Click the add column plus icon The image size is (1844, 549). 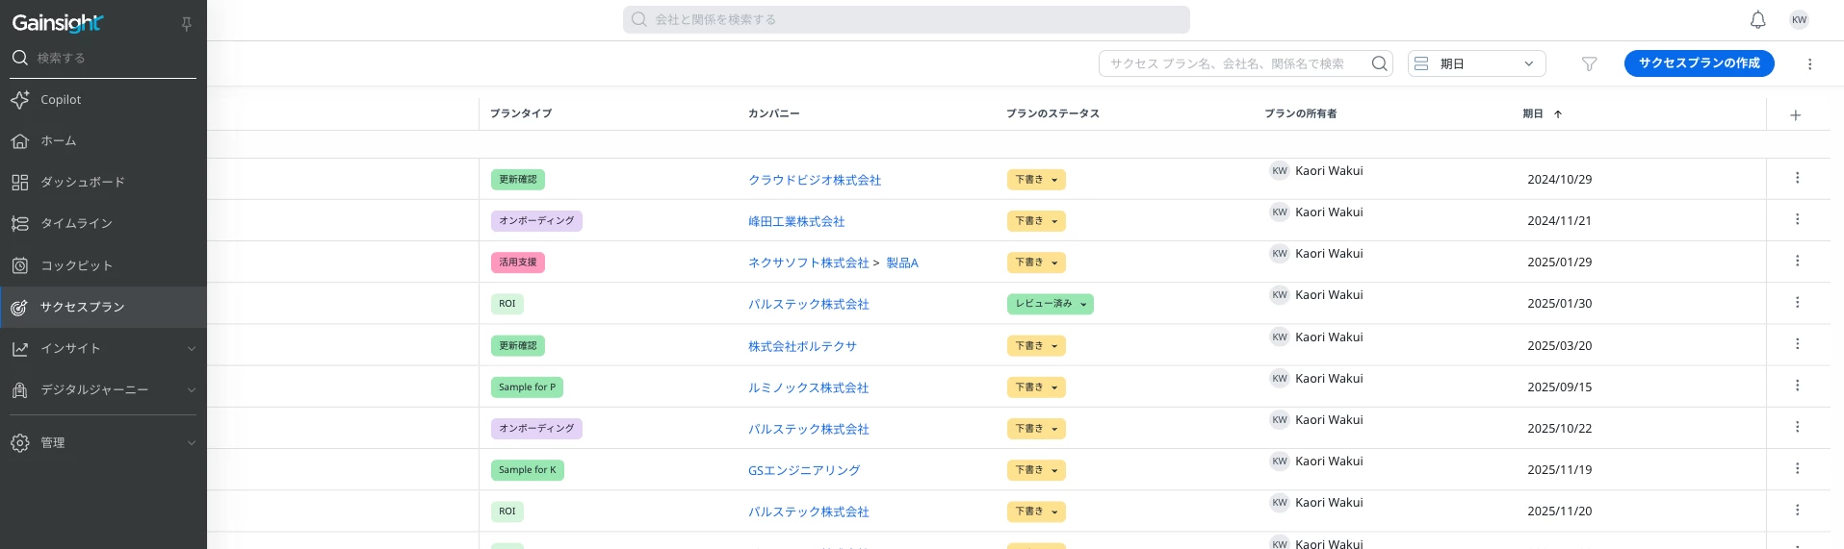[1795, 115]
